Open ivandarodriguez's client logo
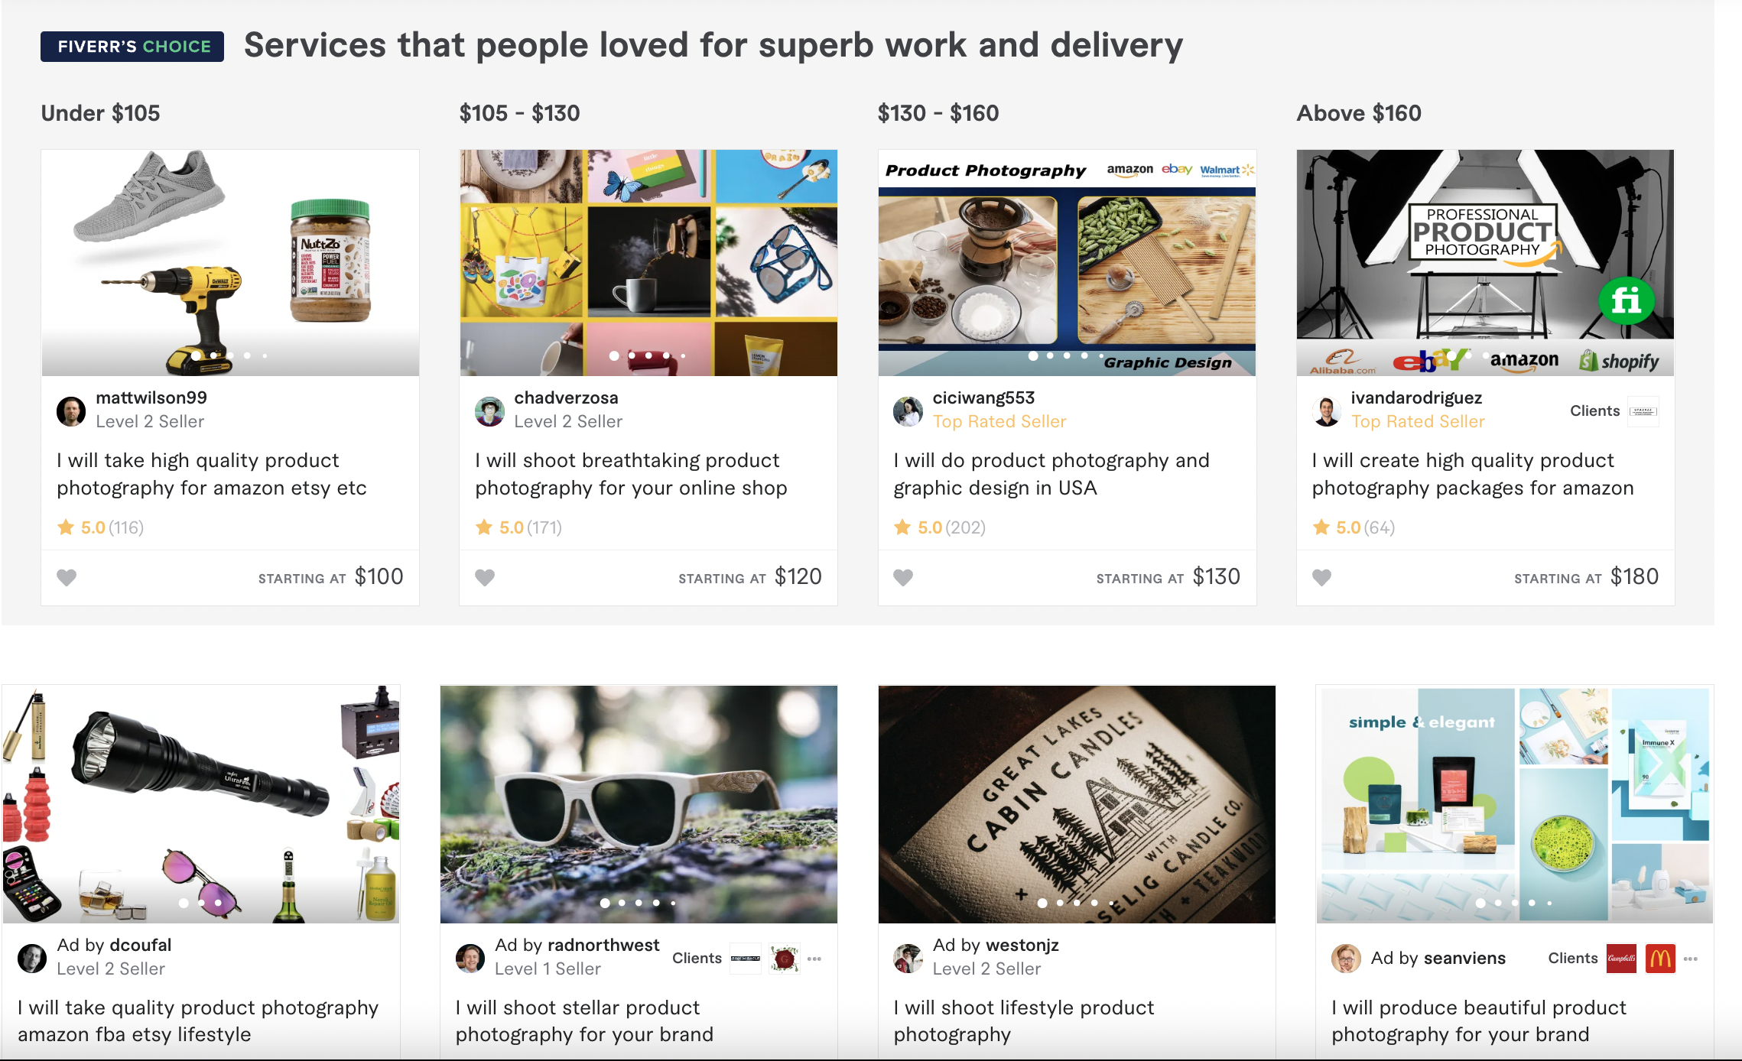The height and width of the screenshot is (1061, 1742). coord(1643,411)
